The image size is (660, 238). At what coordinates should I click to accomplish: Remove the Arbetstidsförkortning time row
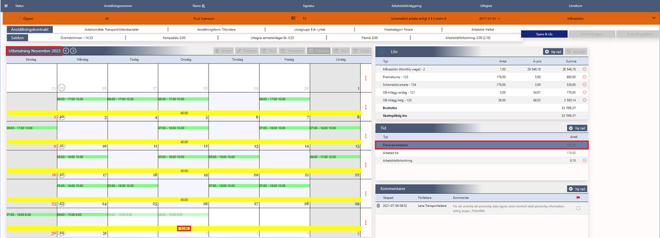585,160
